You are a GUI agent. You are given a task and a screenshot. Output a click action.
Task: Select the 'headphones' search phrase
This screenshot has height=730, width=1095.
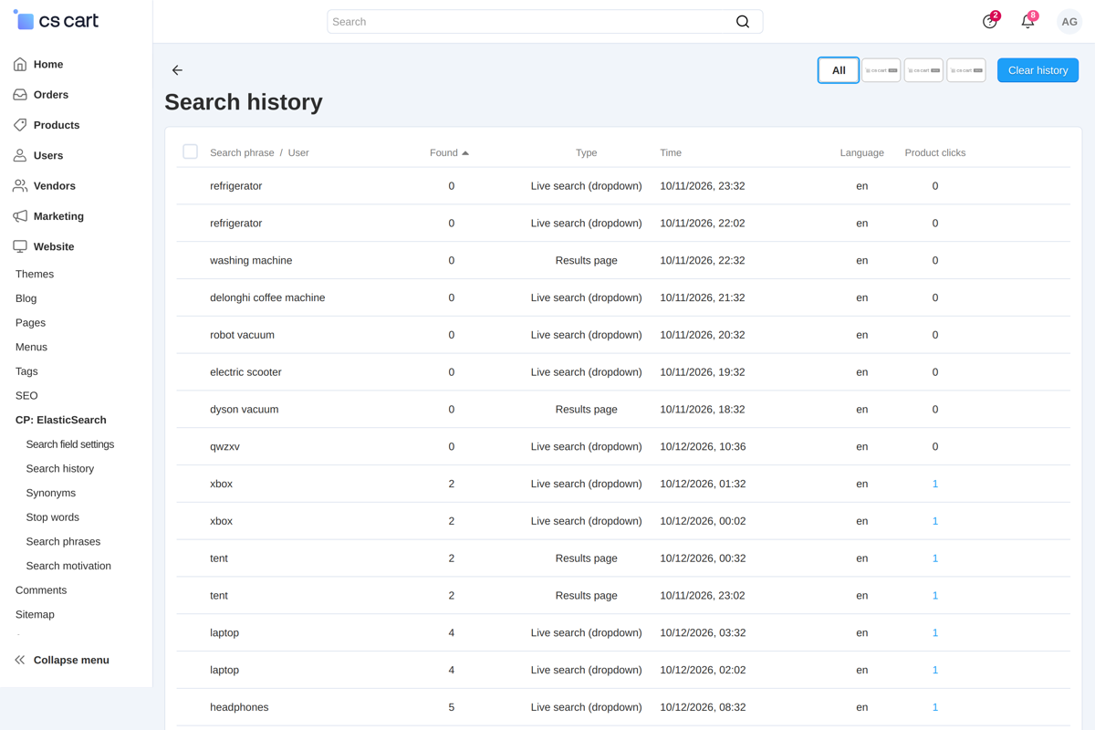[x=239, y=707]
